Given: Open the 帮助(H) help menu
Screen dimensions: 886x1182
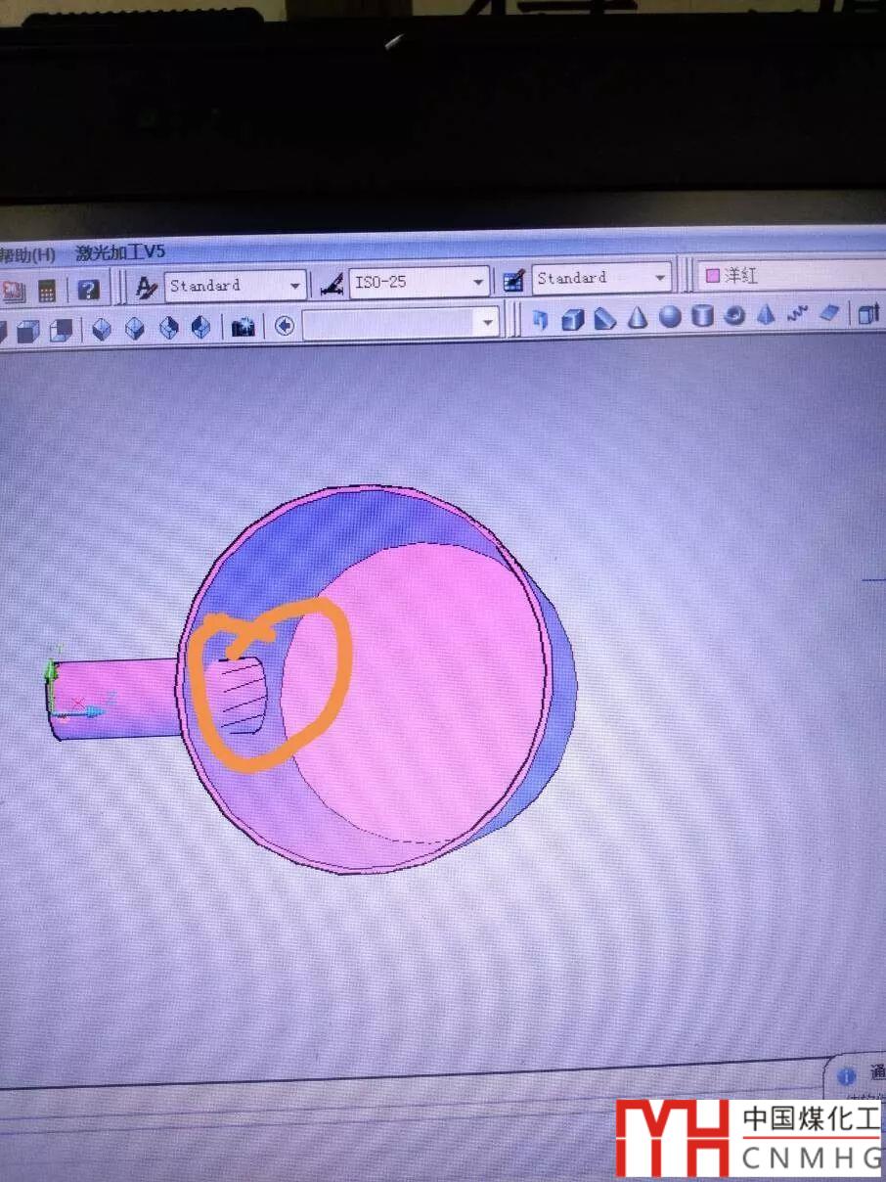Looking at the screenshot, I should (26, 254).
